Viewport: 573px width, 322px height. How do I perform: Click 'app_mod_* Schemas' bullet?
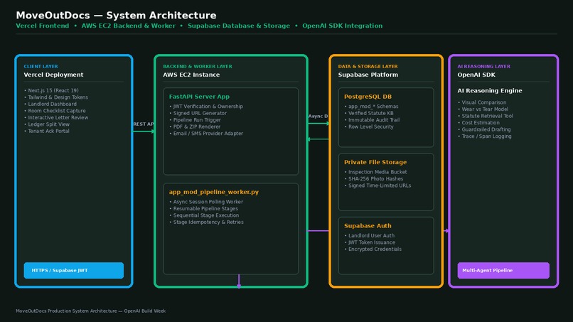[371, 107]
